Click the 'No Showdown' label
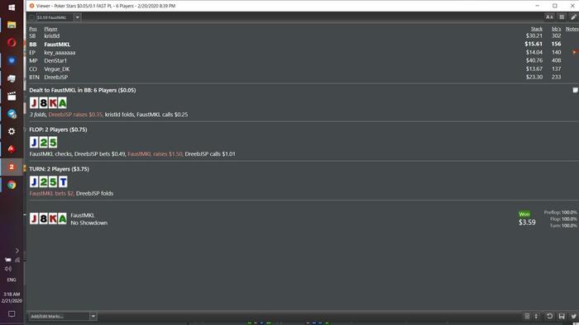 pos(89,223)
